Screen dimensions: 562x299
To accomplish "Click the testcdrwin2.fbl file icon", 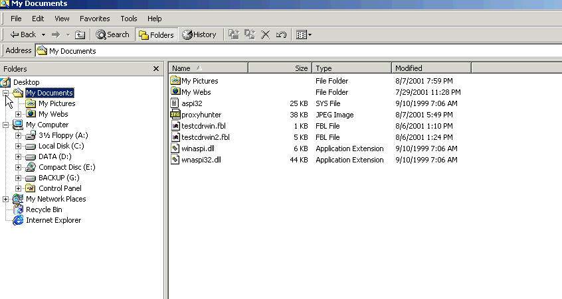I will (x=175, y=137).
